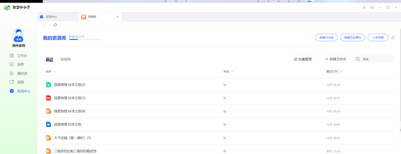
Task: Click the page refresh icon
Action: click(x=55, y=25)
